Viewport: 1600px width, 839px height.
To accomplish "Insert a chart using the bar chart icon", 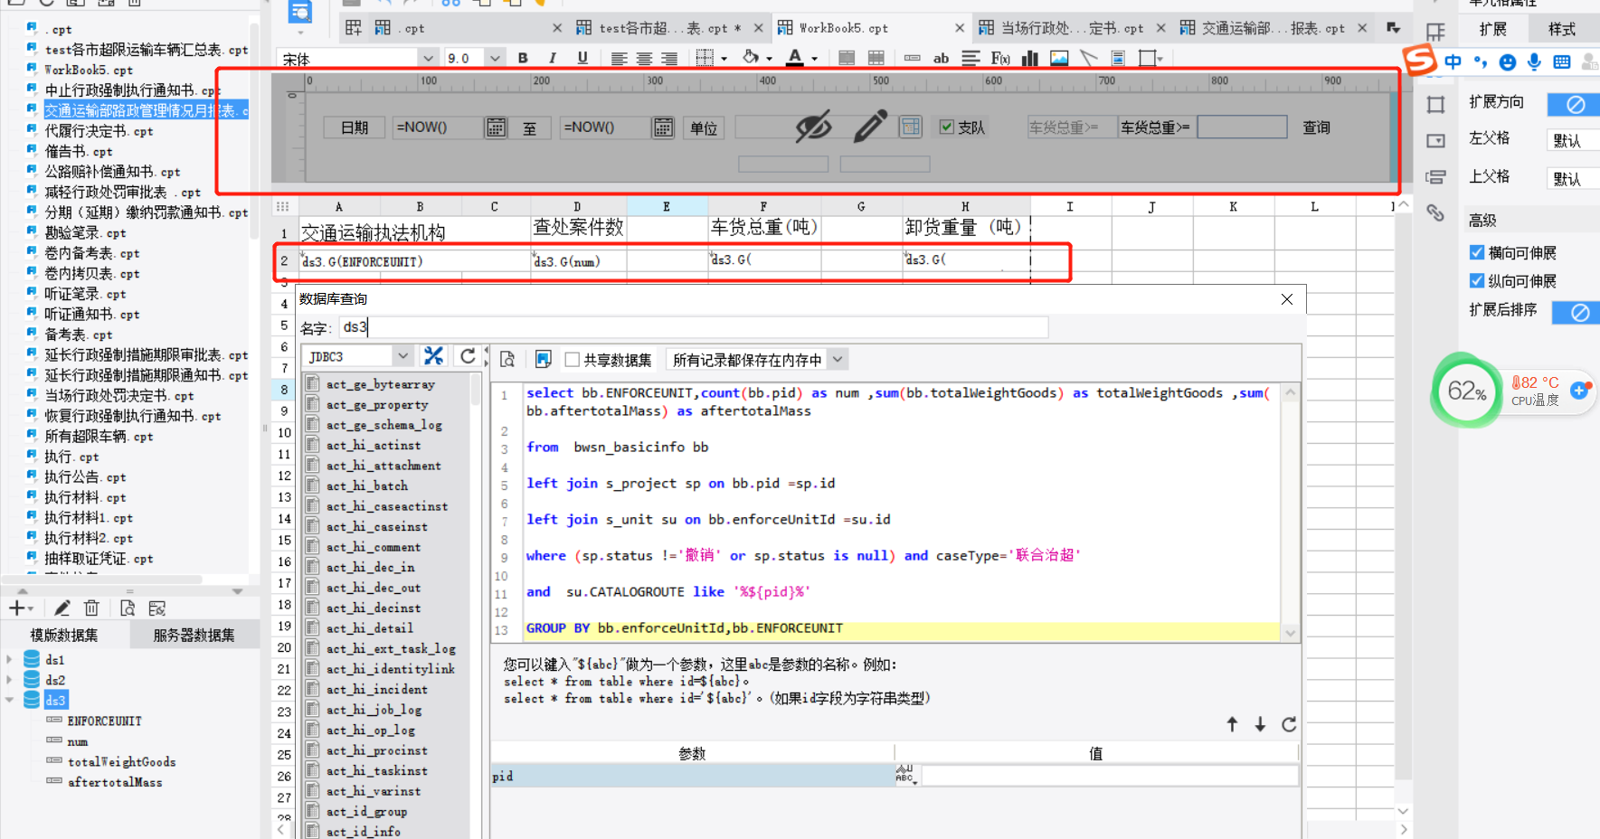I will 1030,59.
